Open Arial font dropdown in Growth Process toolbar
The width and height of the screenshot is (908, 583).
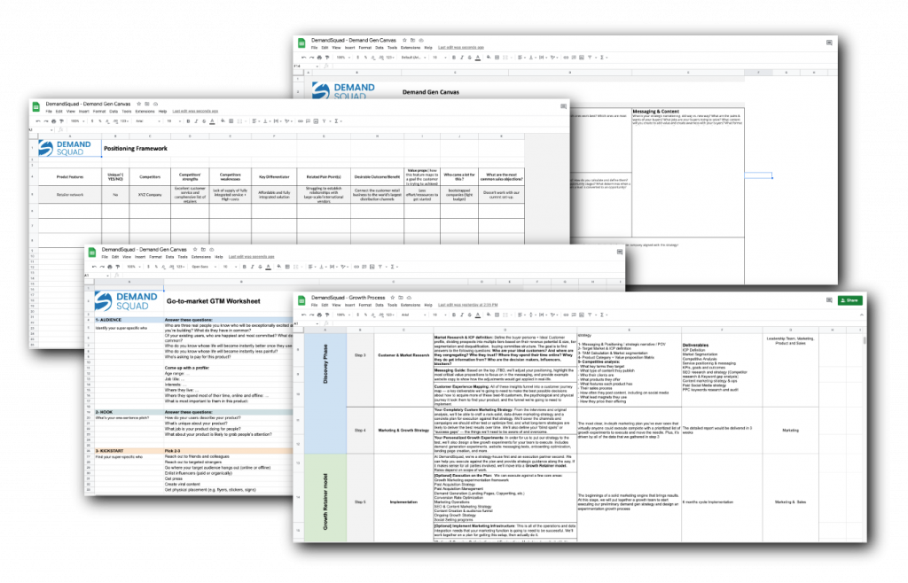413,315
